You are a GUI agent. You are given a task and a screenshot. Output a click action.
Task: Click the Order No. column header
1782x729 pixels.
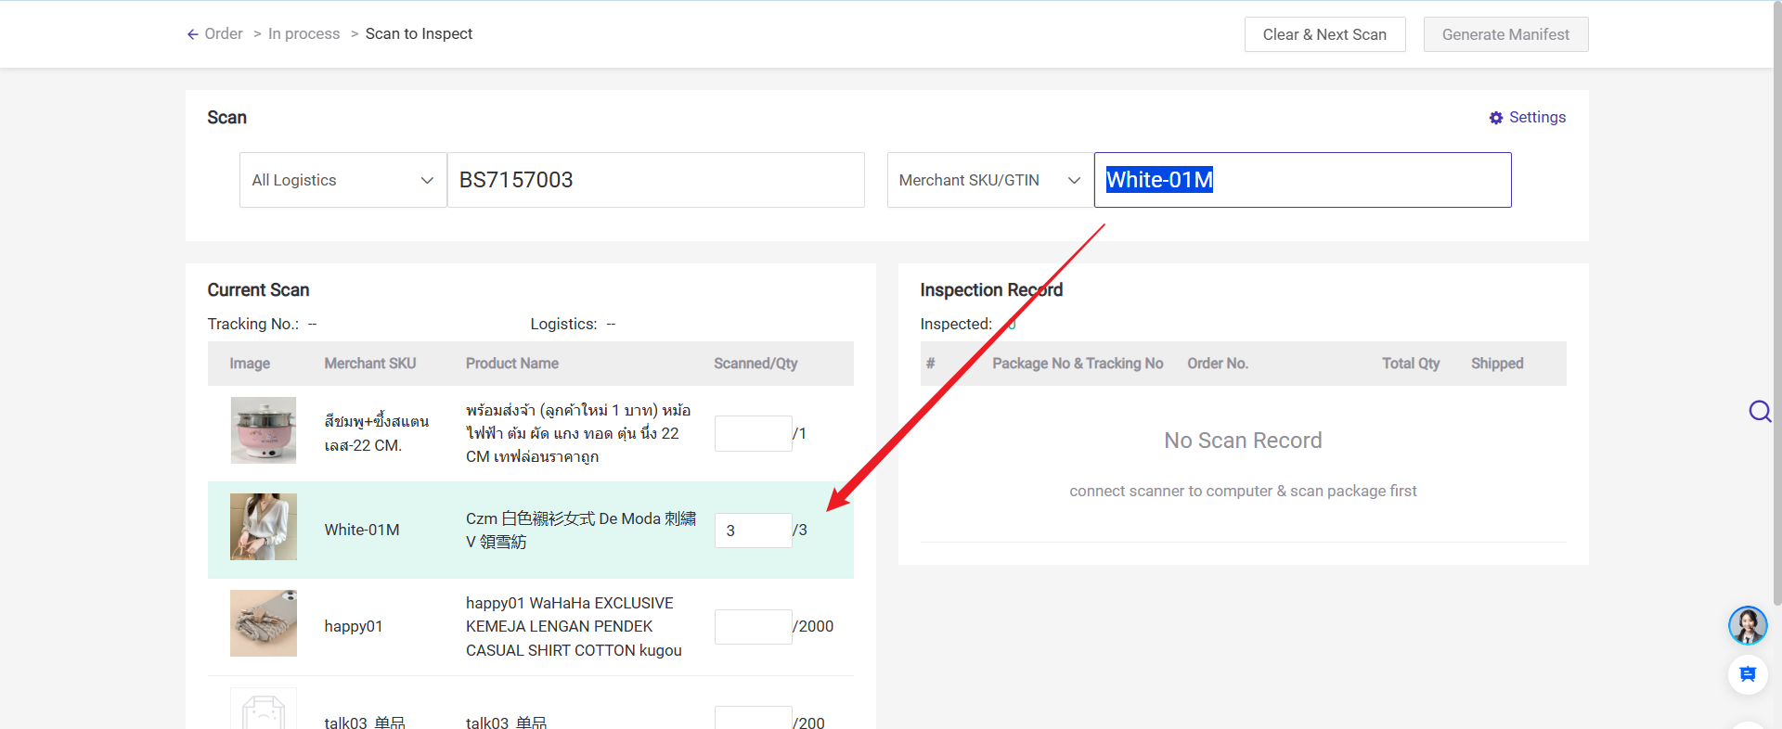point(1218,364)
